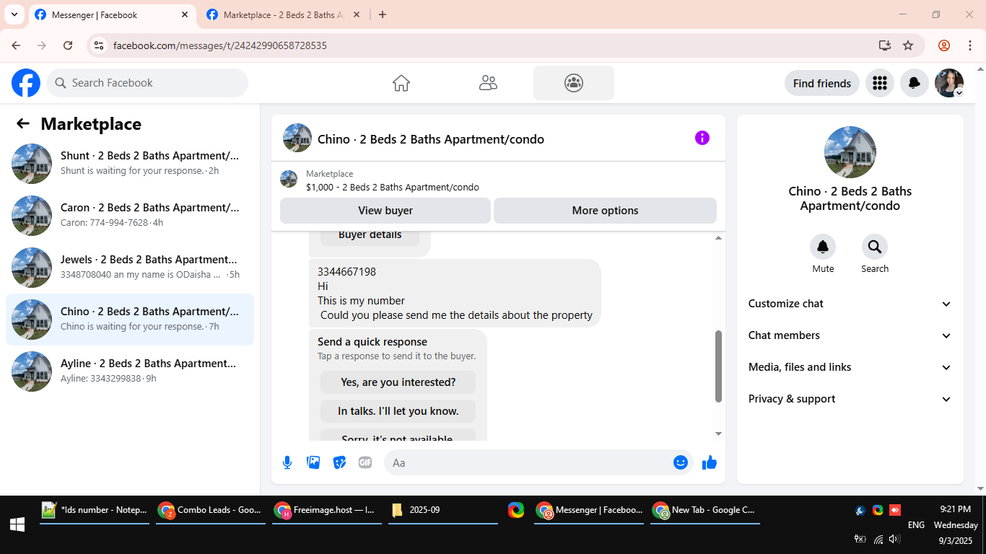View site information icon in address bar
The image size is (986, 554).
[100, 45]
